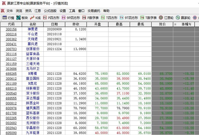The image size is (199, 135).
Task: Sort by the 开盘 column header
Action: coord(98,24)
